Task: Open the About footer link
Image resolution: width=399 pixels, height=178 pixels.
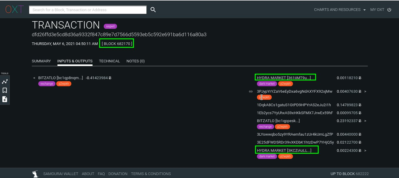Action: [x=88, y=174]
